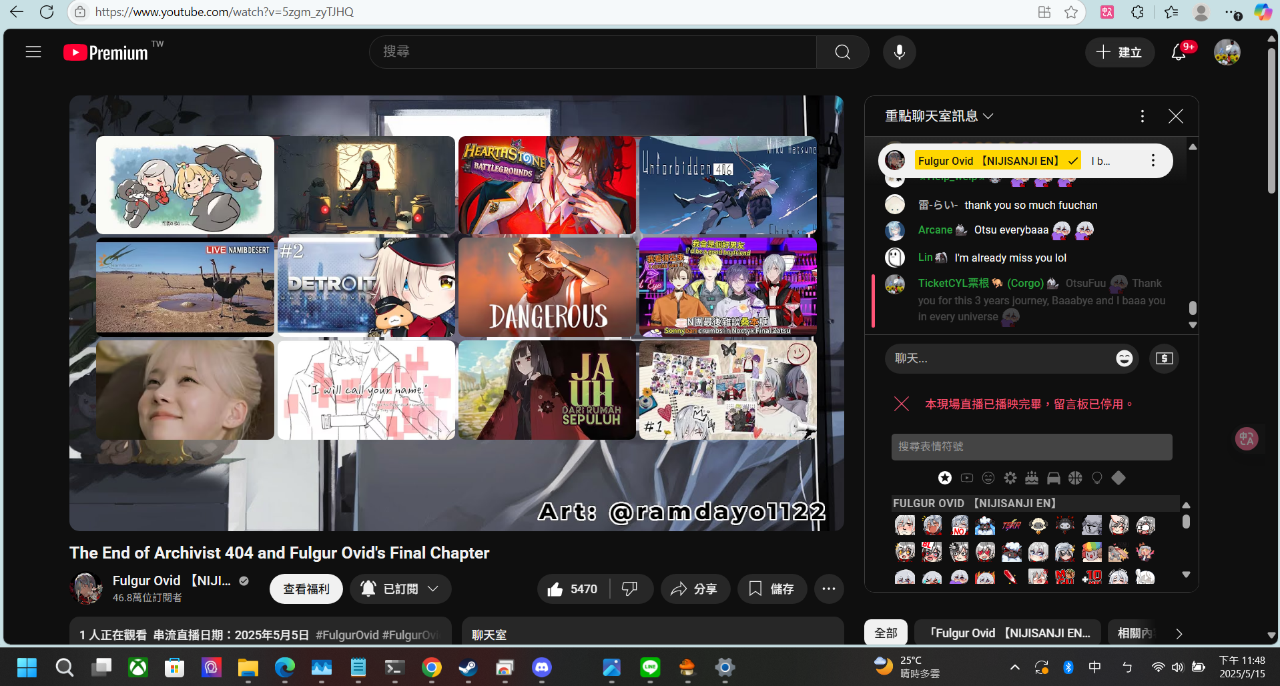This screenshot has height=686, width=1280.
Task: Insert the rainbow clown emote
Action: [1091, 552]
